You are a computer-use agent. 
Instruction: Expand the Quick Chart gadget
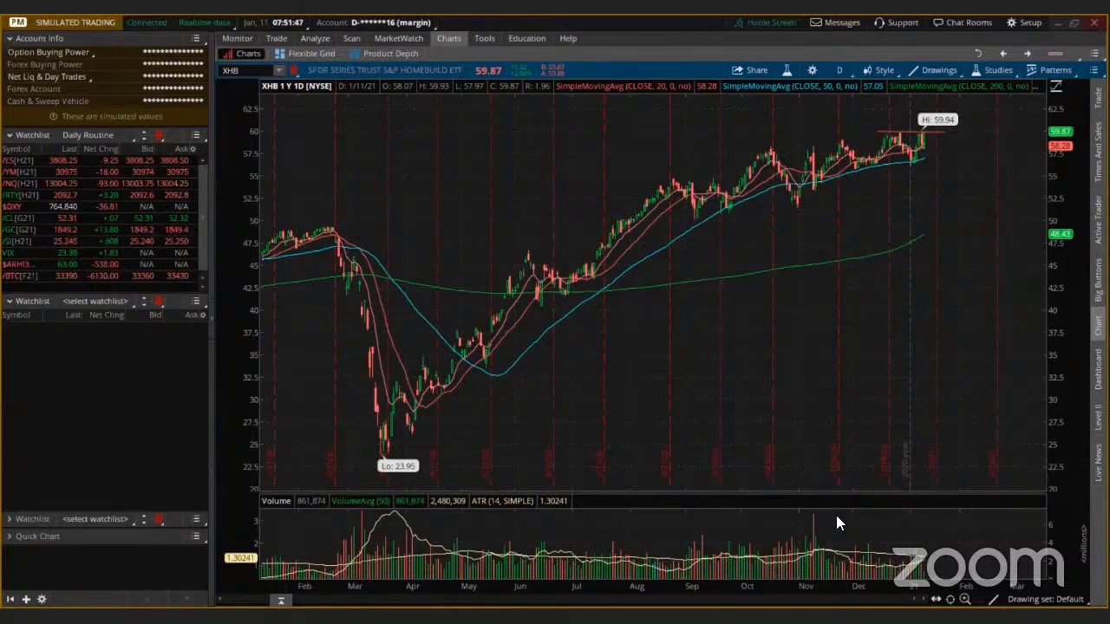[x=9, y=536]
